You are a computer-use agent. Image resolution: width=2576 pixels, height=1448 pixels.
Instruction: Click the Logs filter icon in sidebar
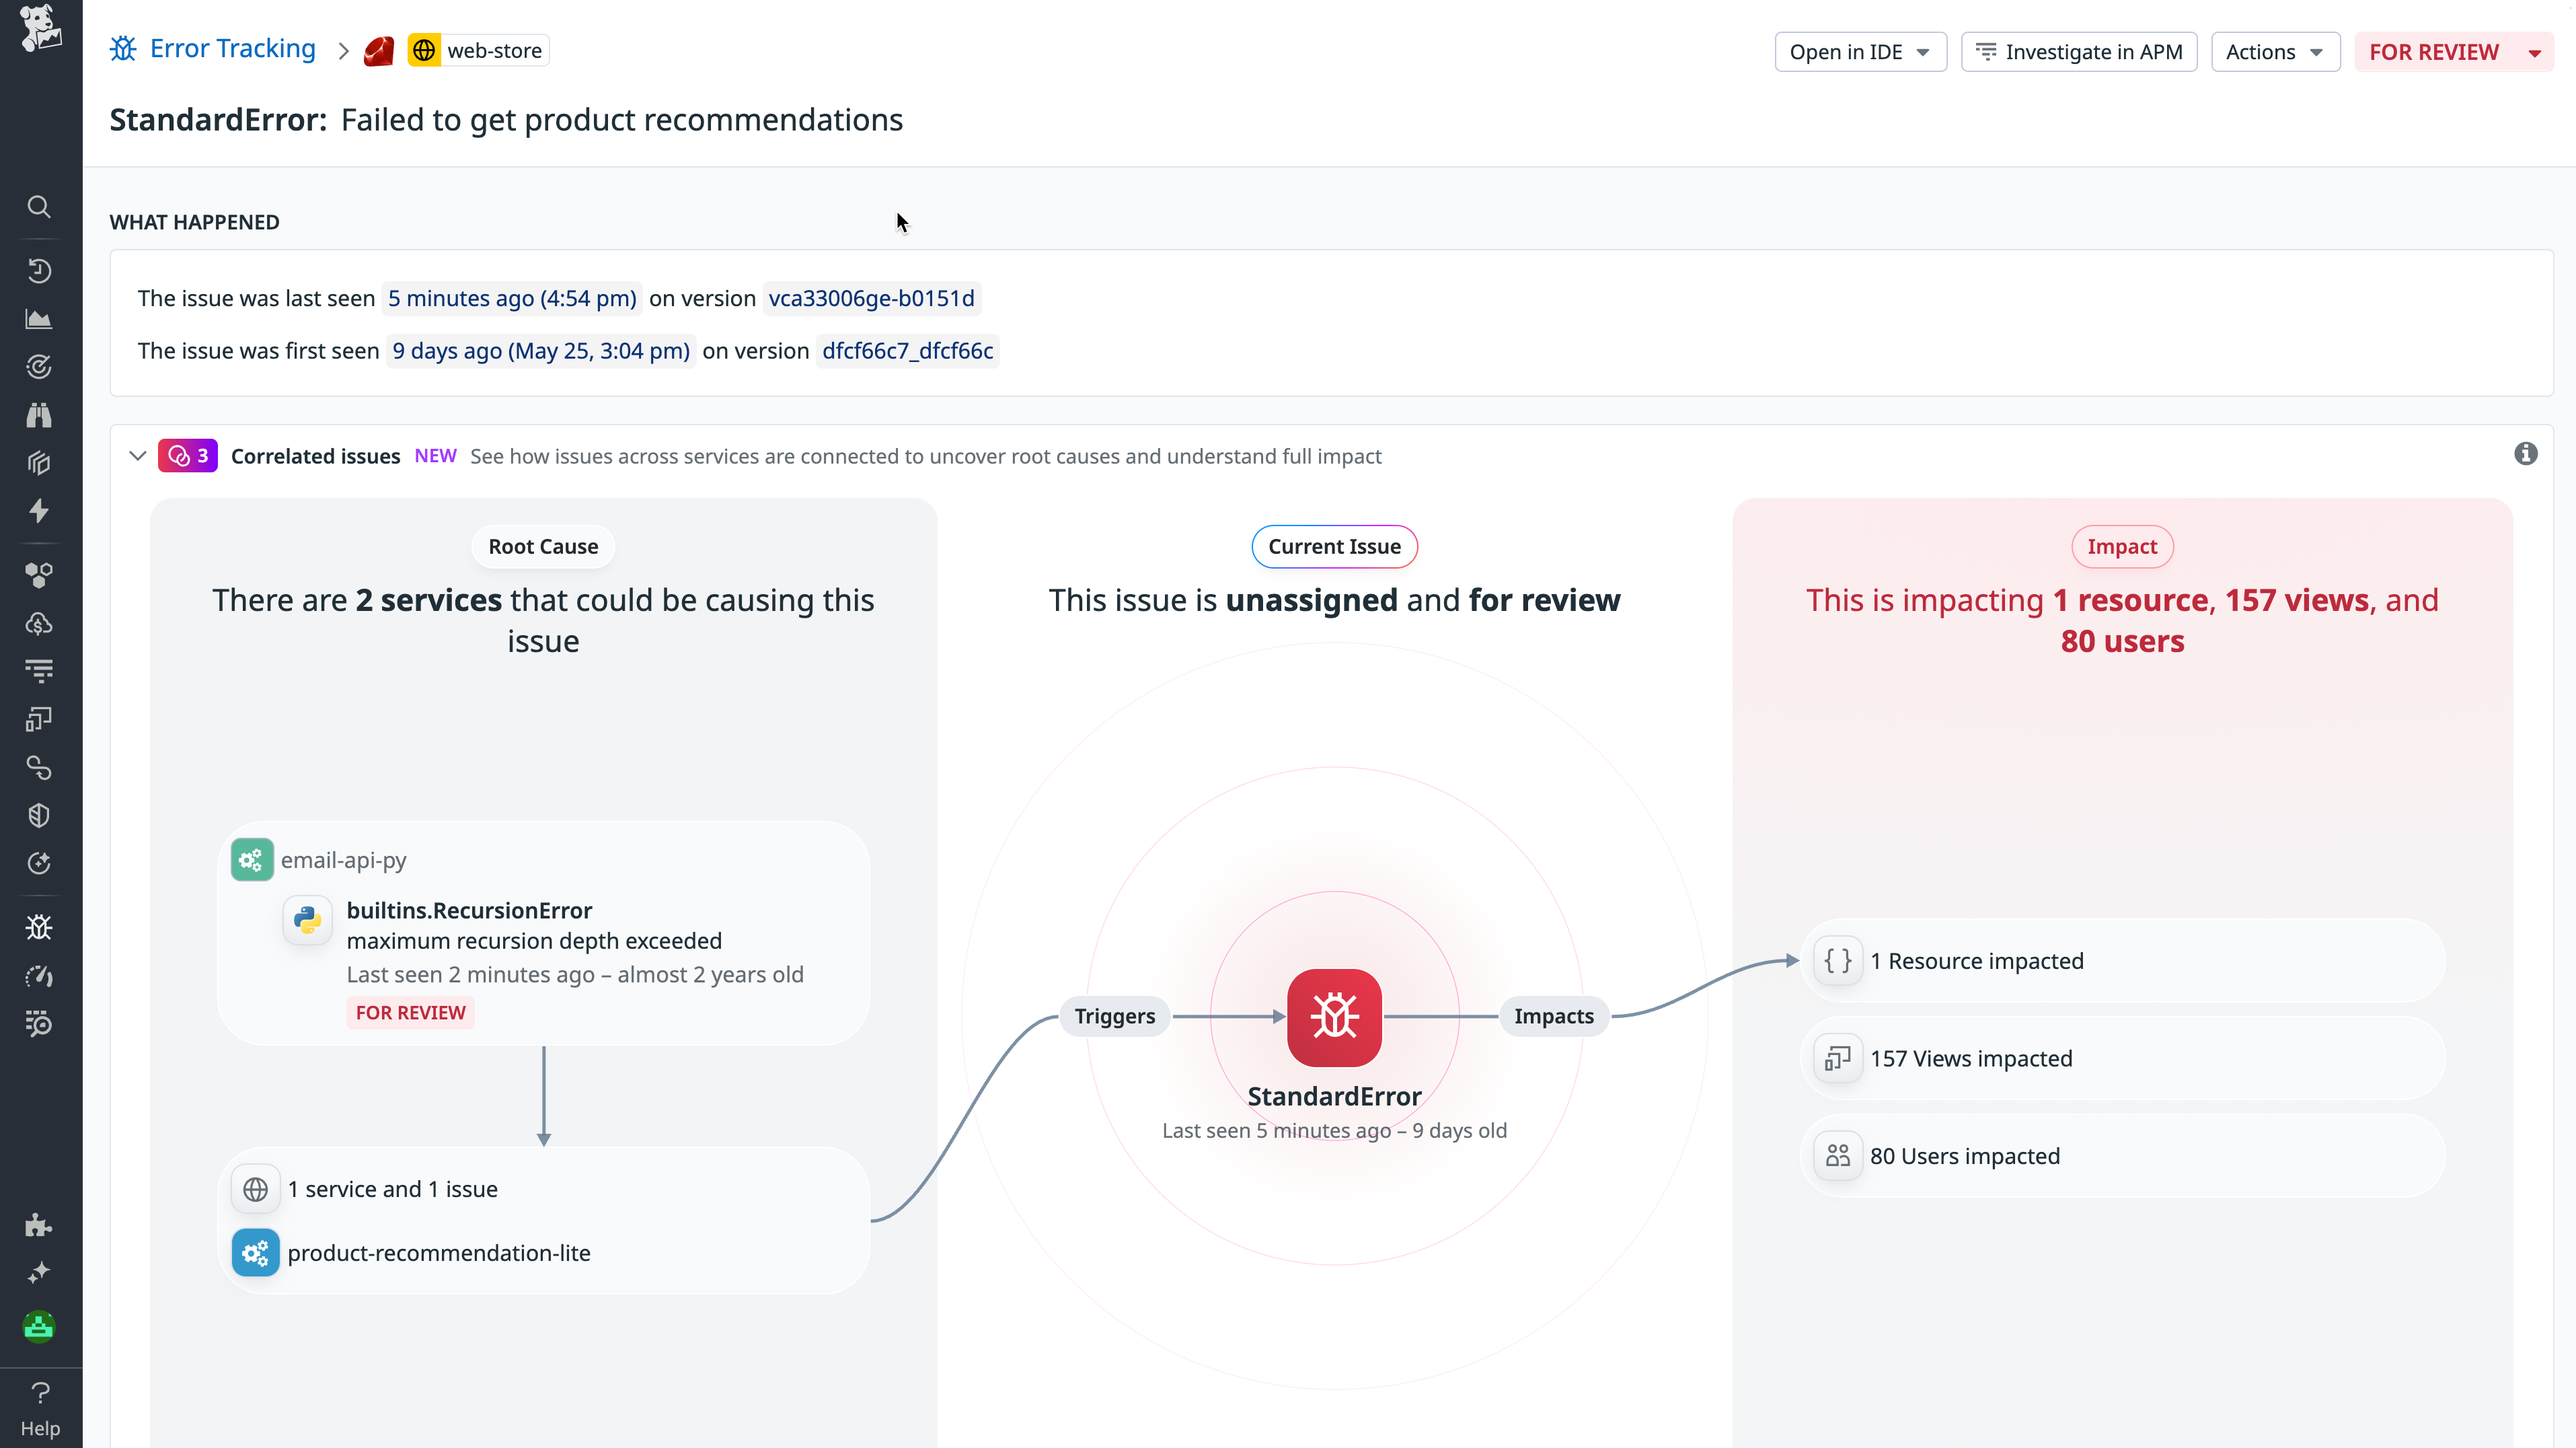click(40, 672)
